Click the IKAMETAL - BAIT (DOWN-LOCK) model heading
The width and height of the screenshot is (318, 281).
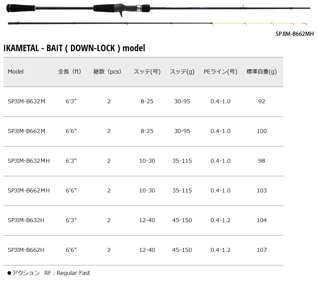pos(74,48)
